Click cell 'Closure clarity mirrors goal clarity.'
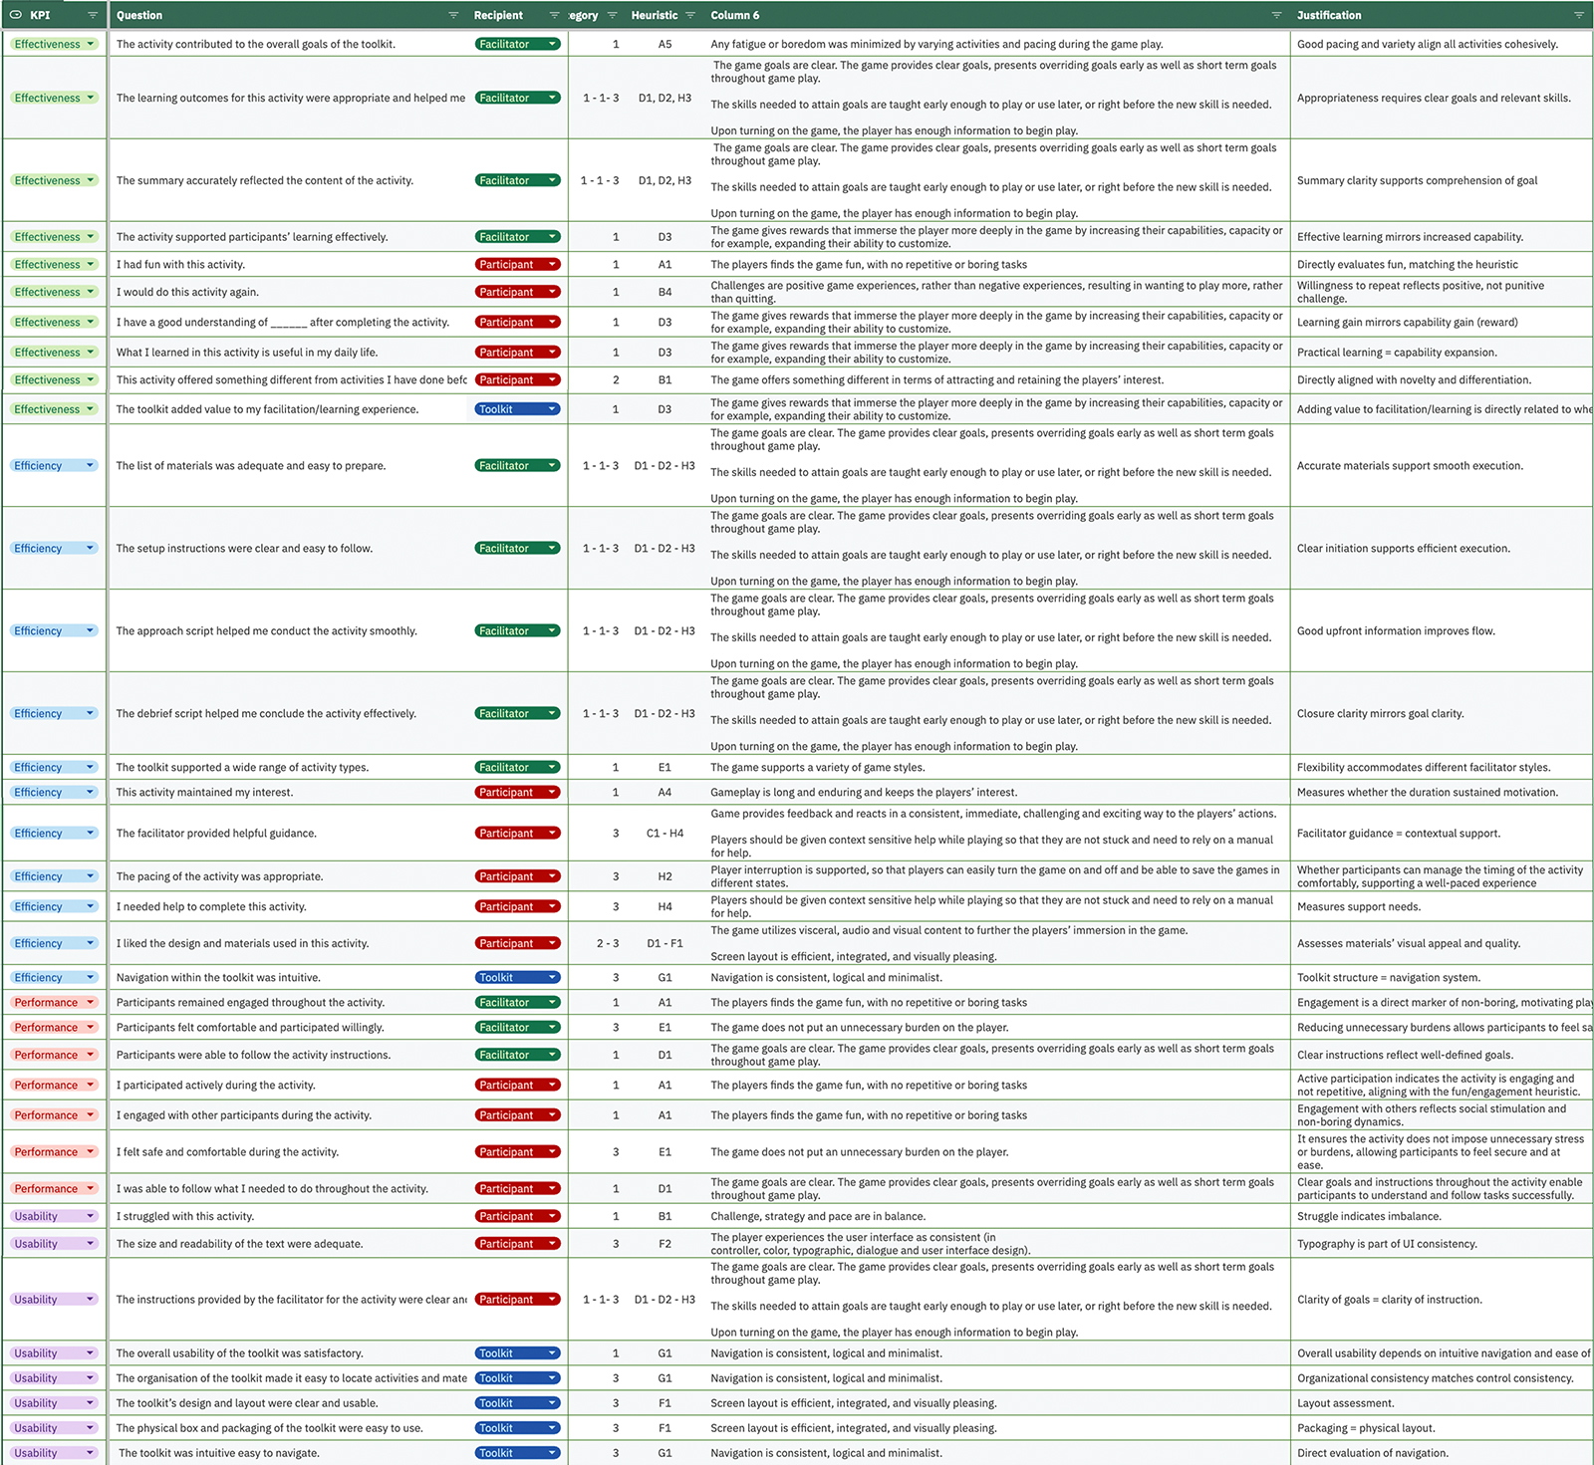Viewport: 1594px width, 1465px height. coord(1380,714)
